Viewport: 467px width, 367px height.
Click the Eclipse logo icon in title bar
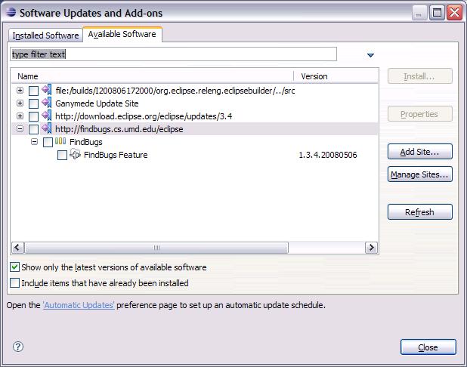point(11,12)
